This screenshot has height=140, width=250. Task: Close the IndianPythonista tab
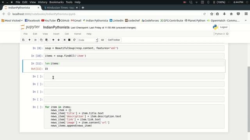[x=38, y=8]
